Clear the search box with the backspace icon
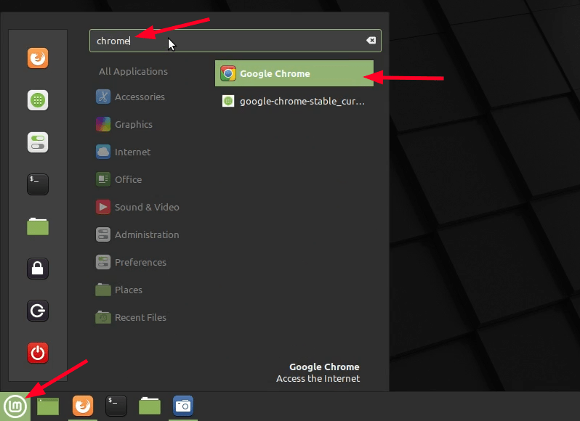Viewport: 580px width, 421px height. [x=371, y=40]
